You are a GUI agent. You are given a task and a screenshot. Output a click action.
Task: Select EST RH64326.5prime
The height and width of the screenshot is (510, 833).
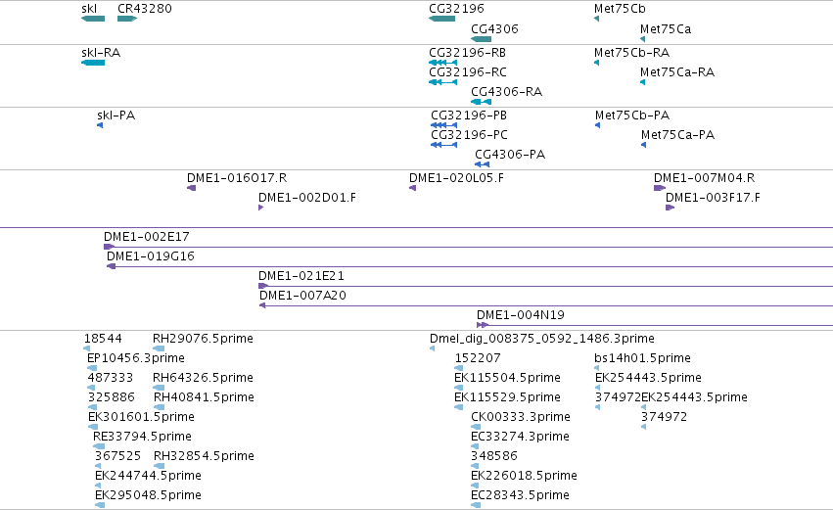click(x=159, y=388)
